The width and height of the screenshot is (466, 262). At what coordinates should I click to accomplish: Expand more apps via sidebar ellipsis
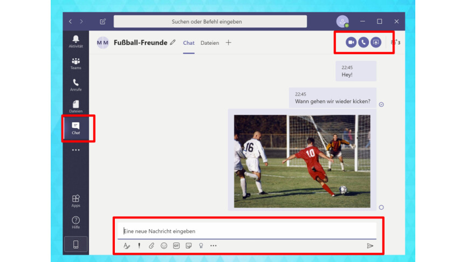(x=76, y=150)
